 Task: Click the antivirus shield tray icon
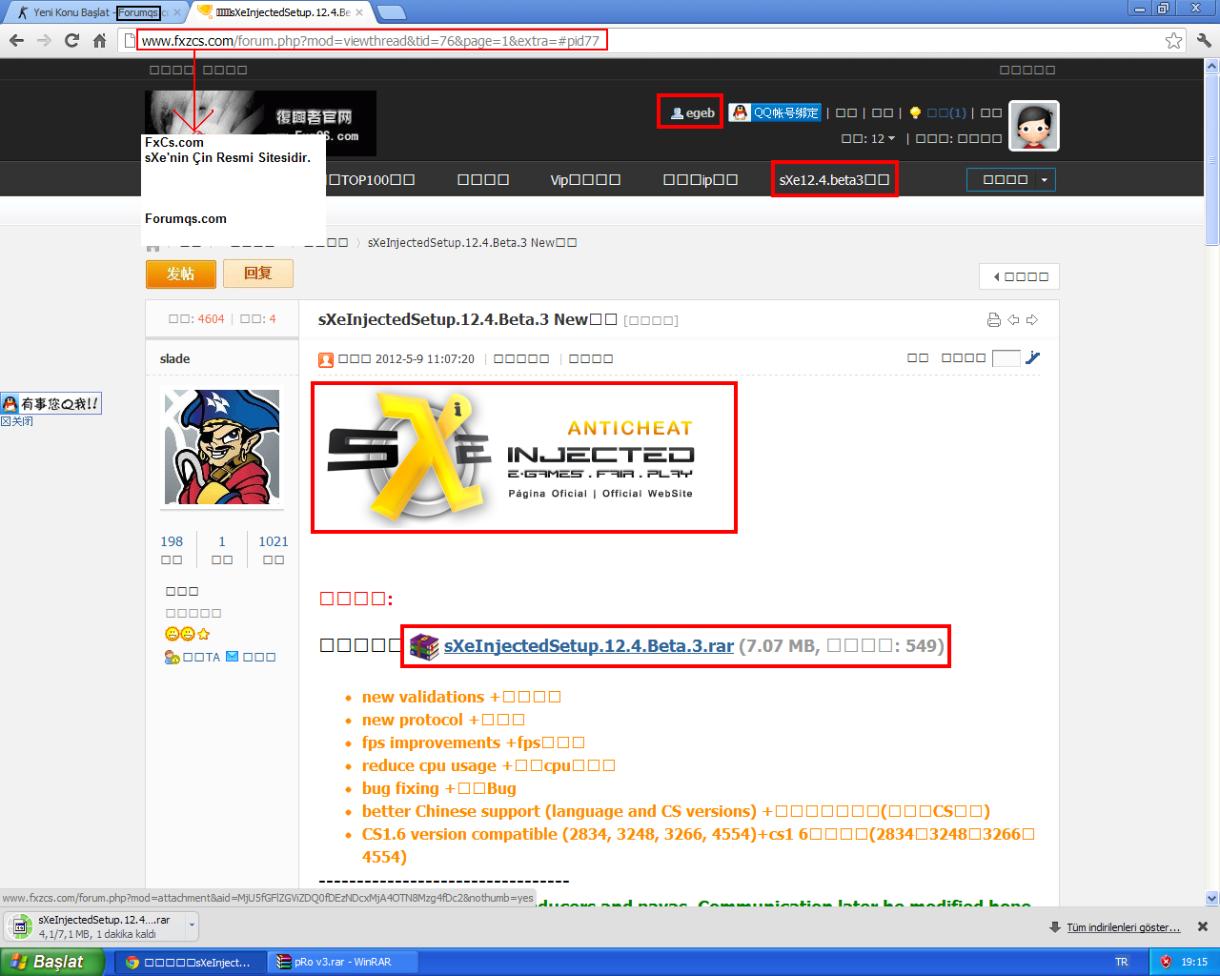[1165, 962]
